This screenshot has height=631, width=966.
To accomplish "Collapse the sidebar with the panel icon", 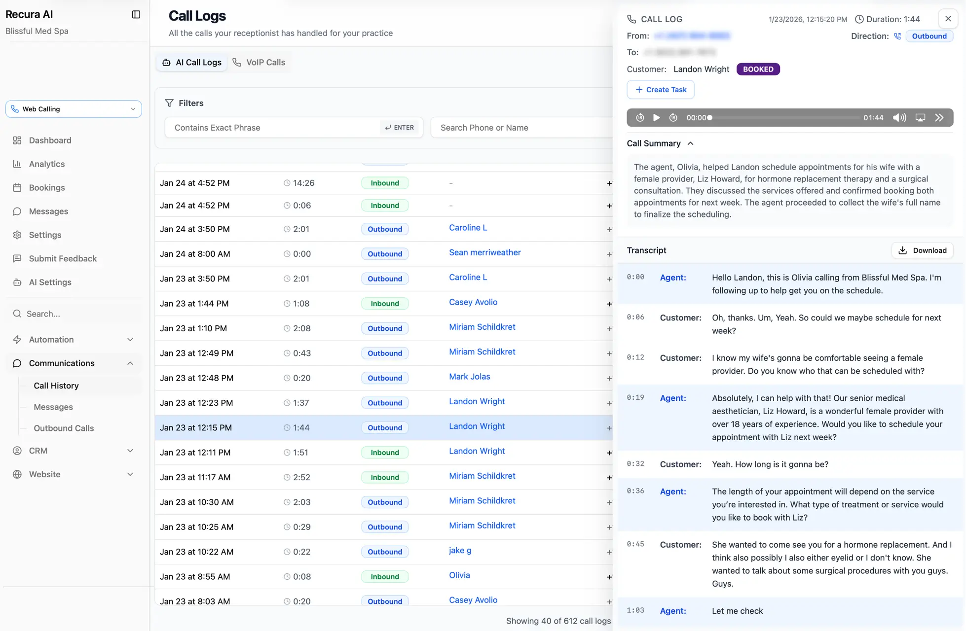I will (x=136, y=15).
